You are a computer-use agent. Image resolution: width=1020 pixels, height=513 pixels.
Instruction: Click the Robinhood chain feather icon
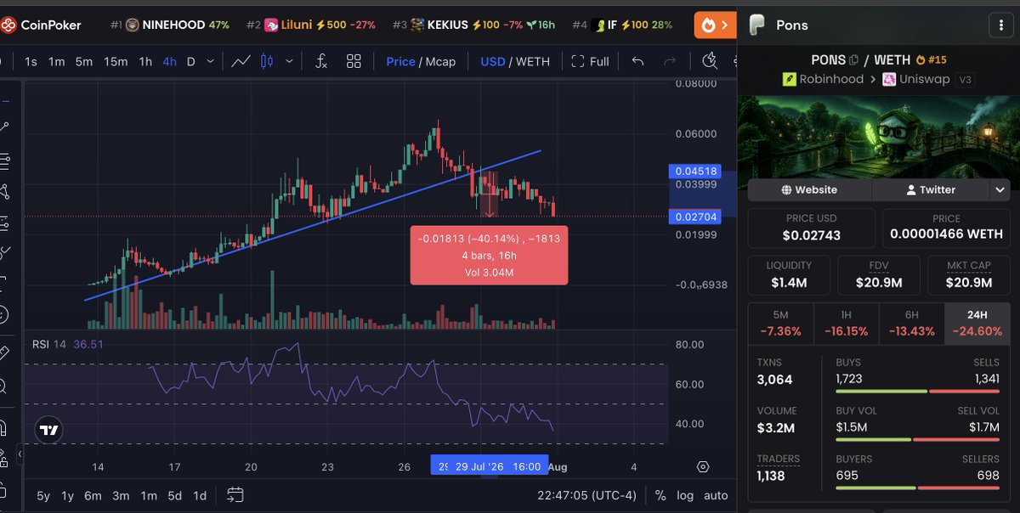click(789, 79)
